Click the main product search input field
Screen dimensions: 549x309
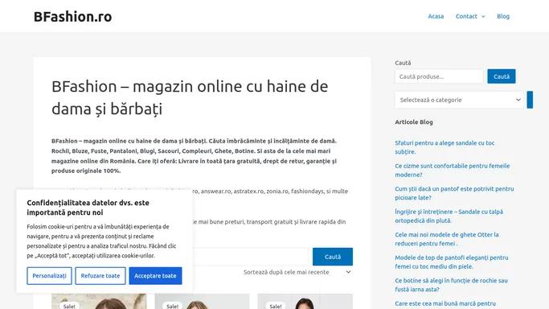(250, 257)
